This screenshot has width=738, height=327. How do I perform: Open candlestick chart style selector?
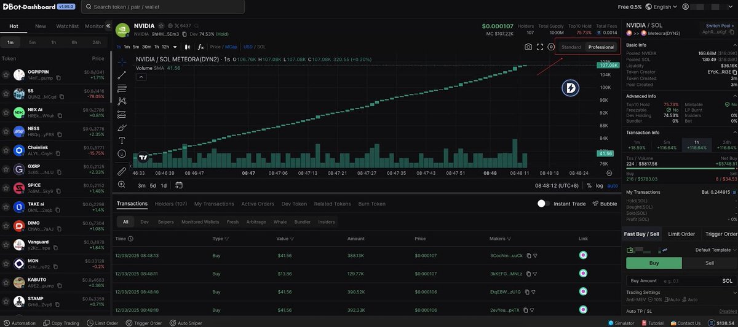(x=189, y=47)
